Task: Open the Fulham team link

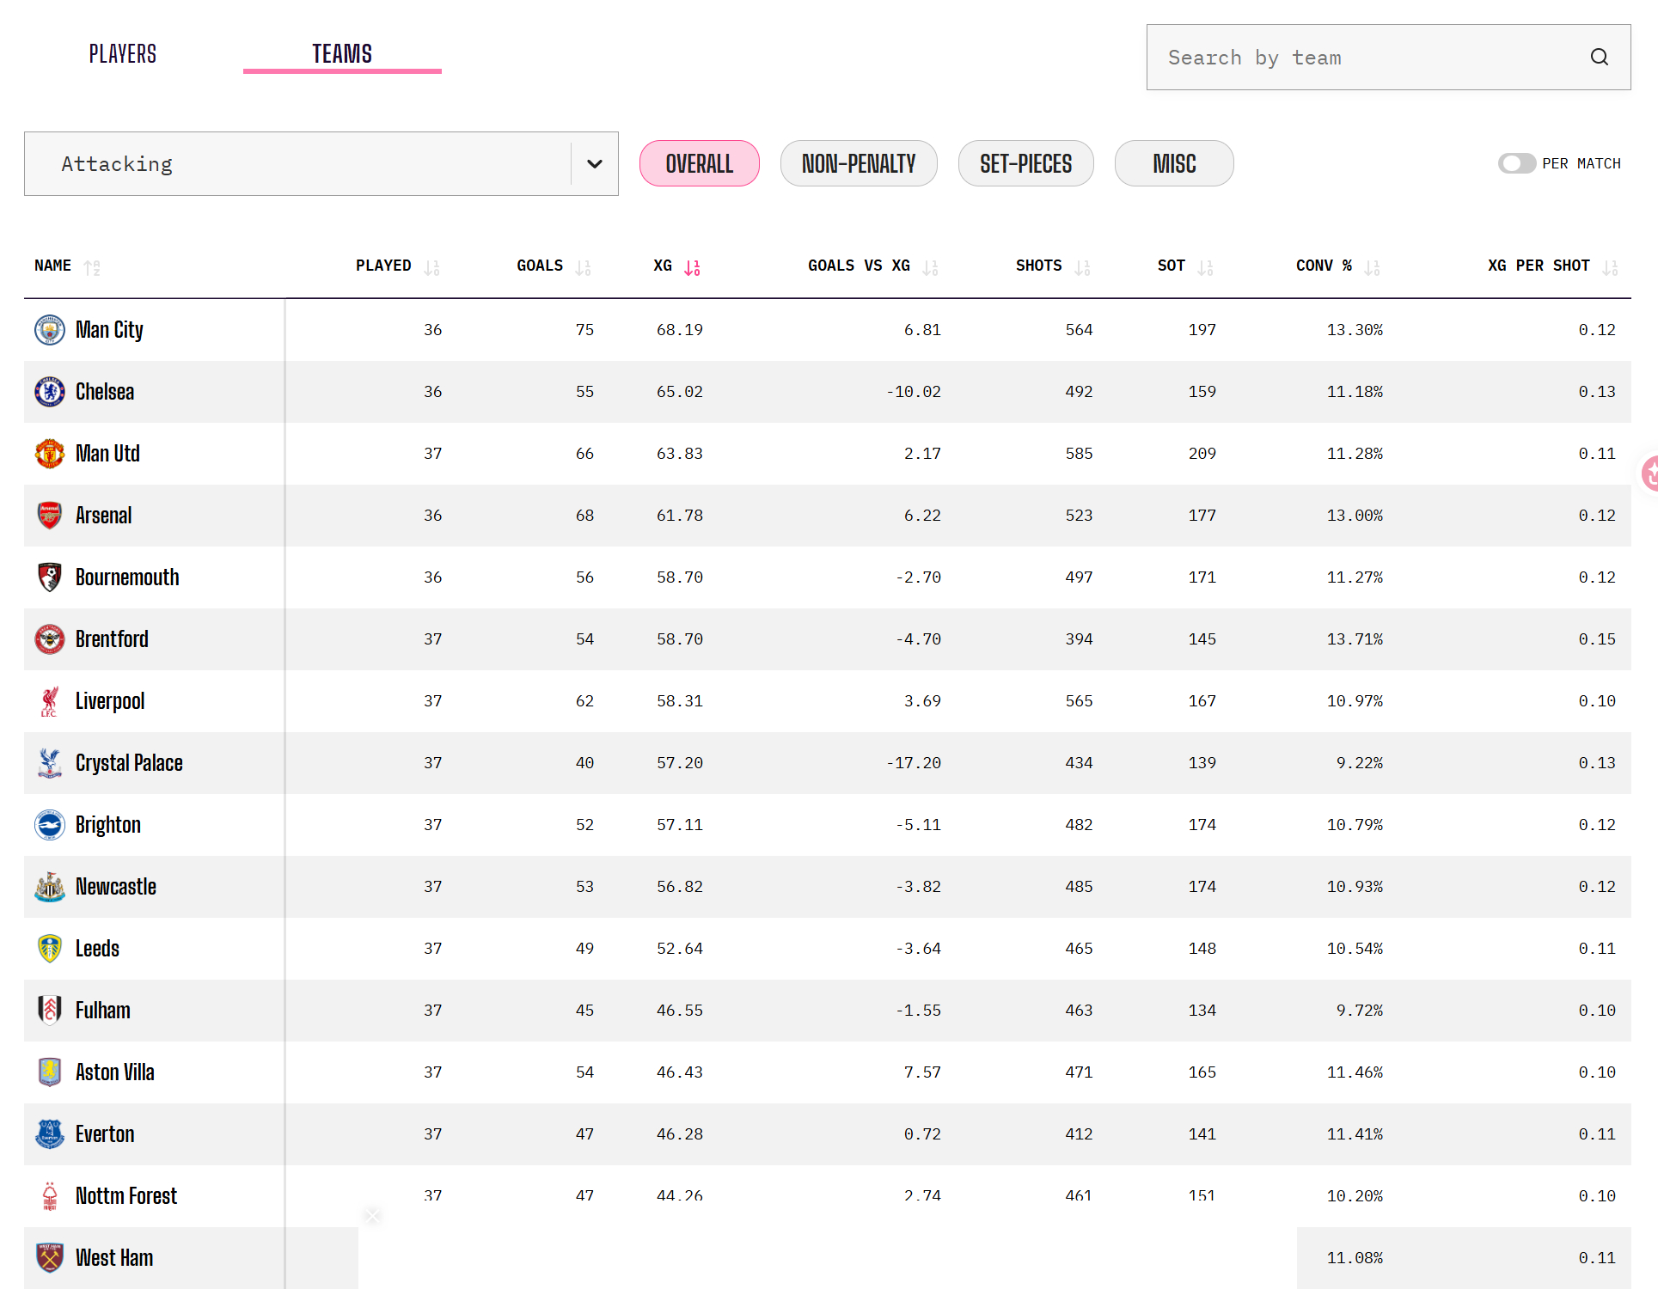Action: click(x=103, y=1011)
